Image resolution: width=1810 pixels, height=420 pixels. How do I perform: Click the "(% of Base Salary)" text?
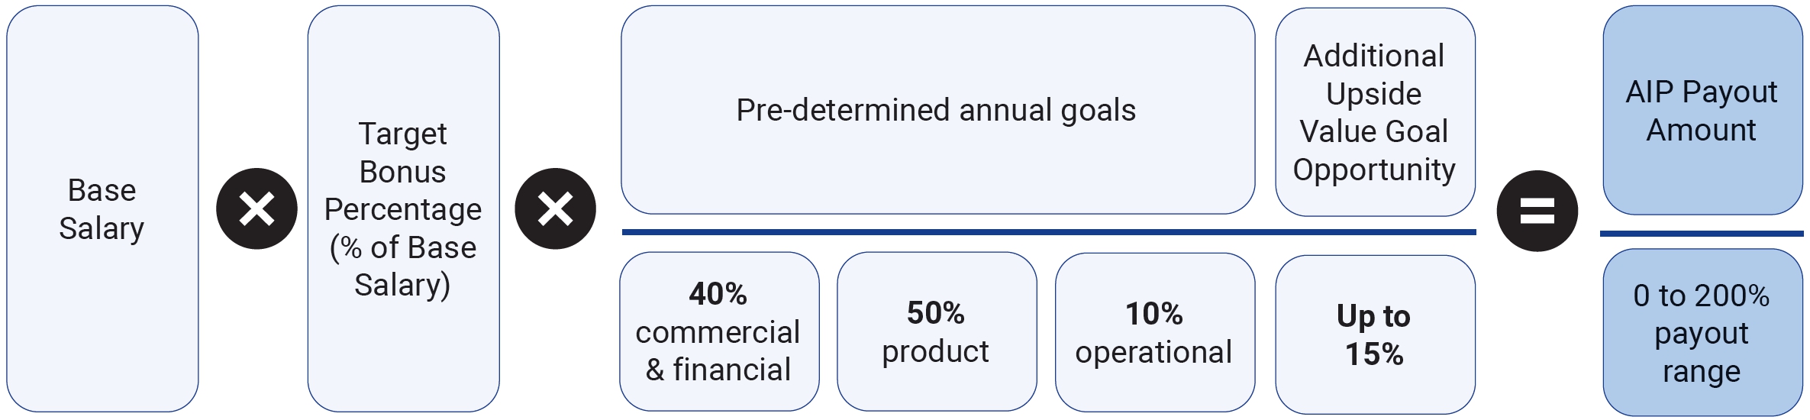coord(403,266)
